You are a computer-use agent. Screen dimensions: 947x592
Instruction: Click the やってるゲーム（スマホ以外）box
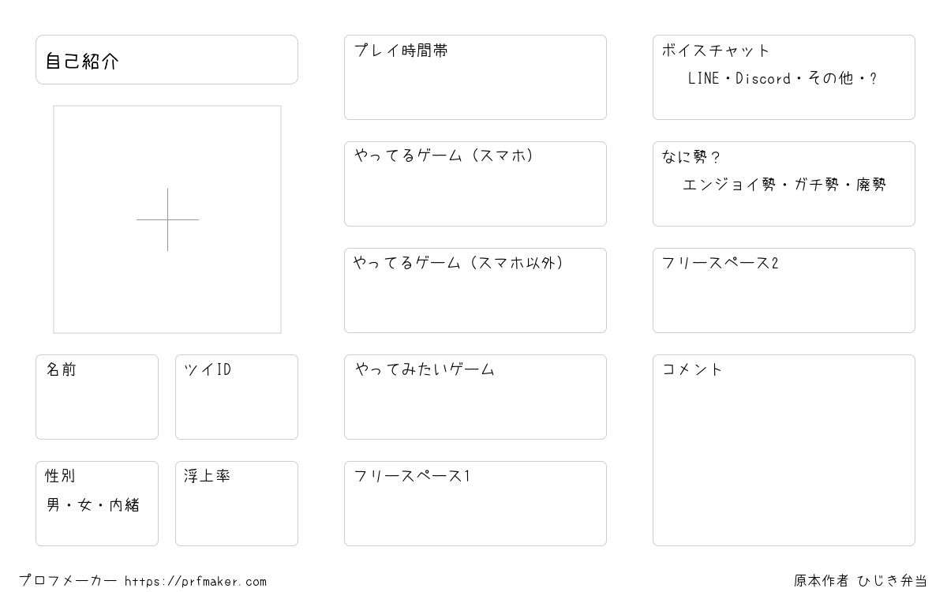click(475, 290)
